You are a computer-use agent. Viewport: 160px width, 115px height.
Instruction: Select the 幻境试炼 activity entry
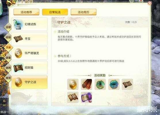[x=29, y=24]
